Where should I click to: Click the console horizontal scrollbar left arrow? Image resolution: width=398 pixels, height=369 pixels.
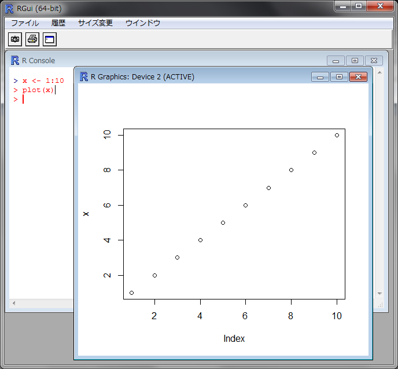14,303
